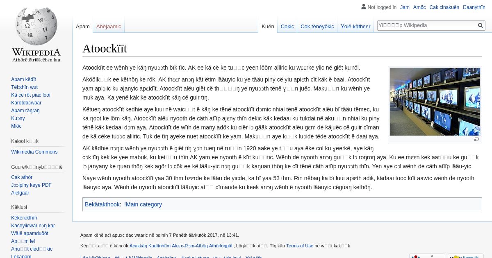Image resolution: width=492 pixels, height=258 pixels.
Task: Click the Miöc sidebar link
Action: (x=16, y=126)
